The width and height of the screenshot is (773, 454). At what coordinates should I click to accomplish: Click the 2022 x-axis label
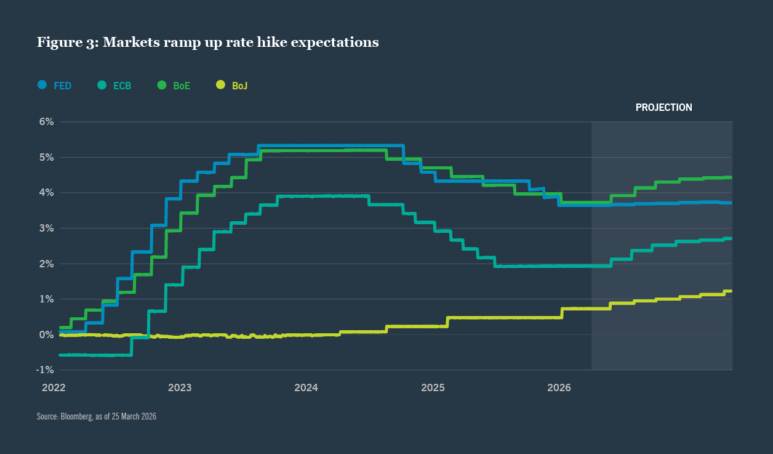click(54, 388)
